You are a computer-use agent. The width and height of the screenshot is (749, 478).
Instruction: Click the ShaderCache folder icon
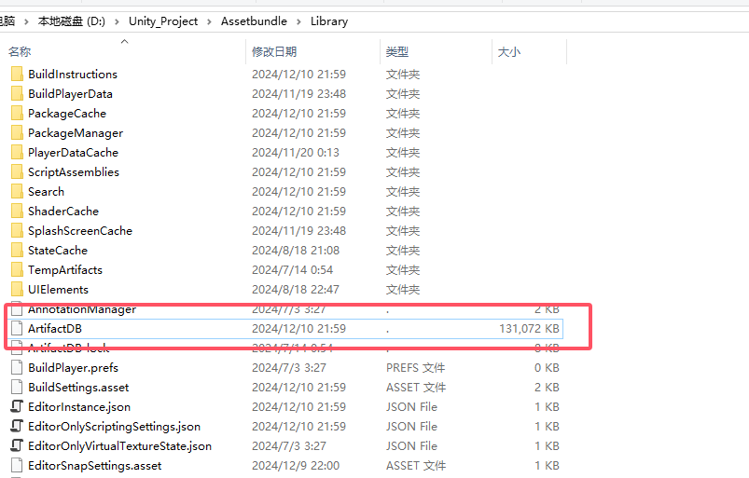tap(16, 211)
